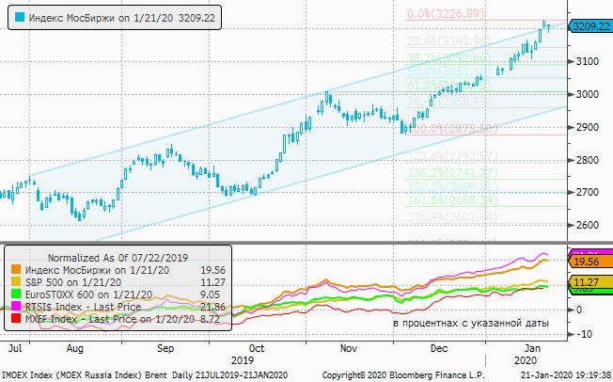Click the 2019 year label
613x382 pixels.
[x=243, y=360]
